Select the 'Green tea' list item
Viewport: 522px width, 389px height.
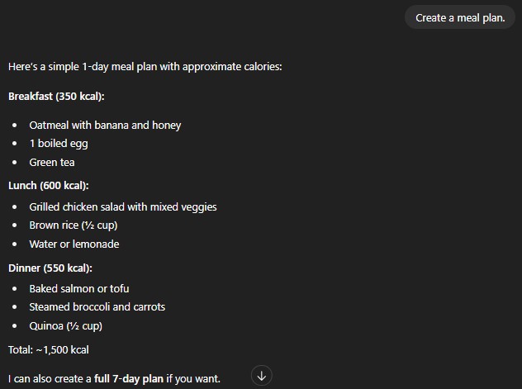[x=52, y=163]
